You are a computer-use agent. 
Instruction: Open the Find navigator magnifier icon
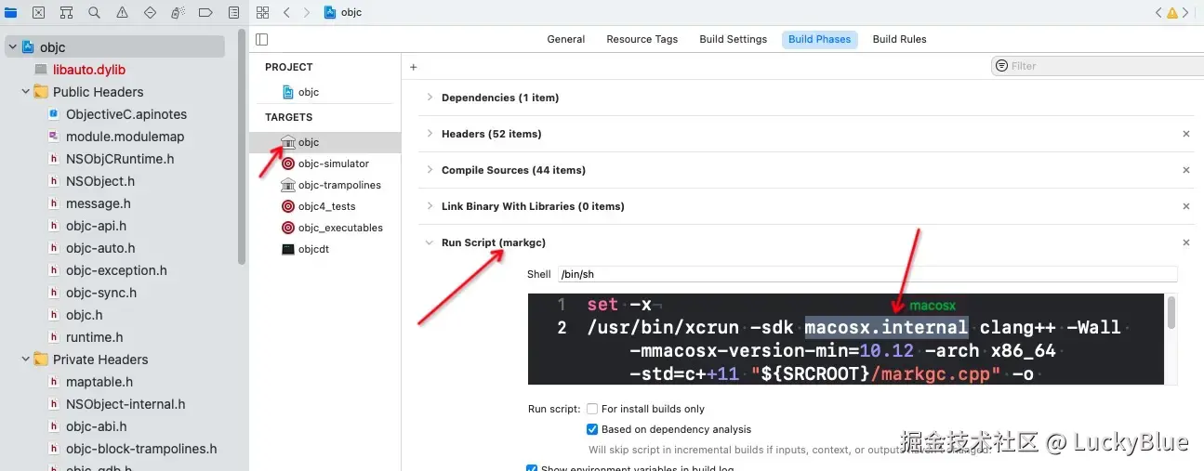click(95, 13)
